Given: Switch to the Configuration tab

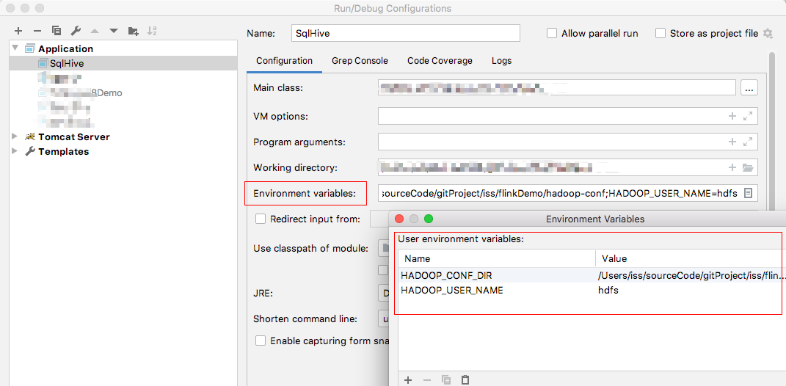Looking at the screenshot, I should pos(284,61).
